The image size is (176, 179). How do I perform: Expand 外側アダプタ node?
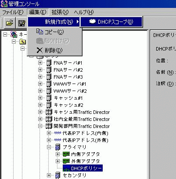click(57, 161)
